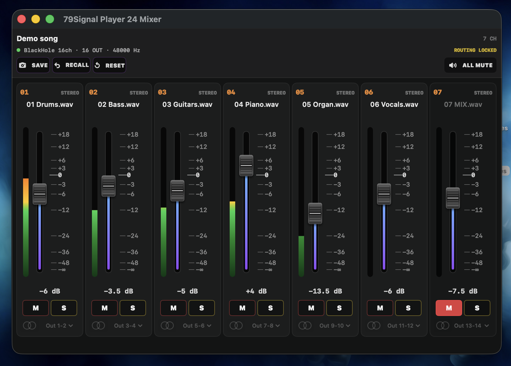Click the 04 Piano fader handle

(246, 165)
